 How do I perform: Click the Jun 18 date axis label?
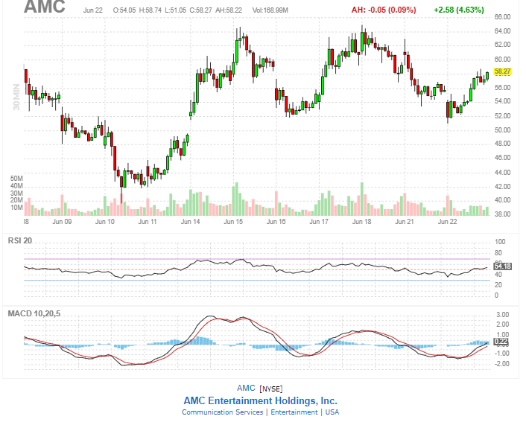[361, 222]
